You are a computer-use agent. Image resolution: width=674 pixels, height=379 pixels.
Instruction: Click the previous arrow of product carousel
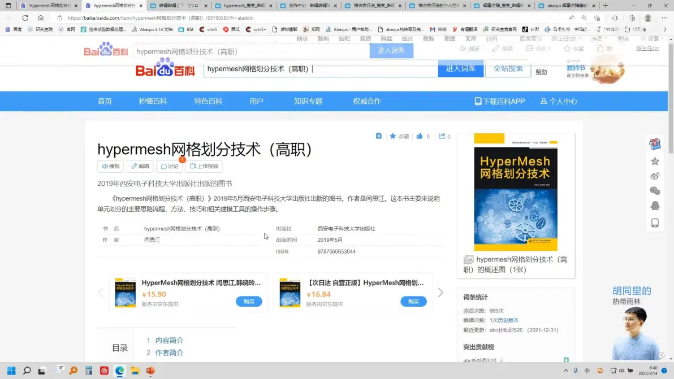pos(101,293)
